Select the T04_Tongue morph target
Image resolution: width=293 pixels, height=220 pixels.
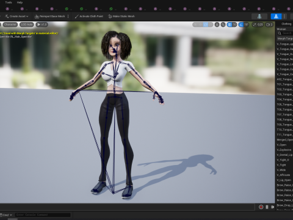point(284,100)
